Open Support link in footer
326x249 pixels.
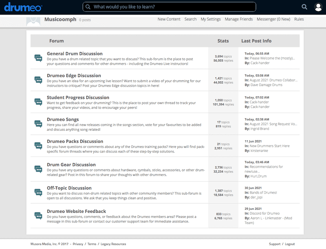click(275, 244)
